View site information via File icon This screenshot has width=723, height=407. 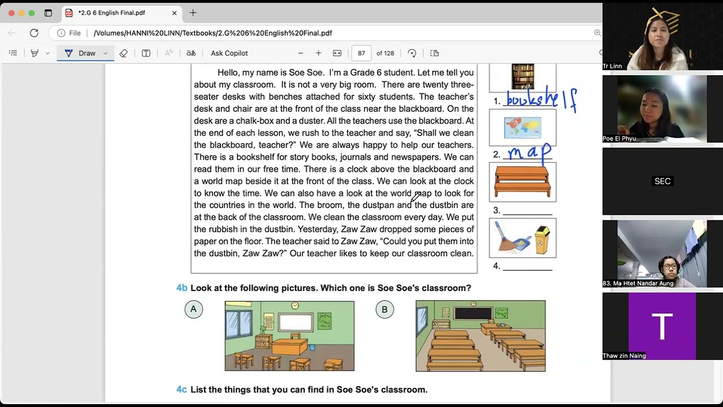pyautogui.click(x=69, y=33)
